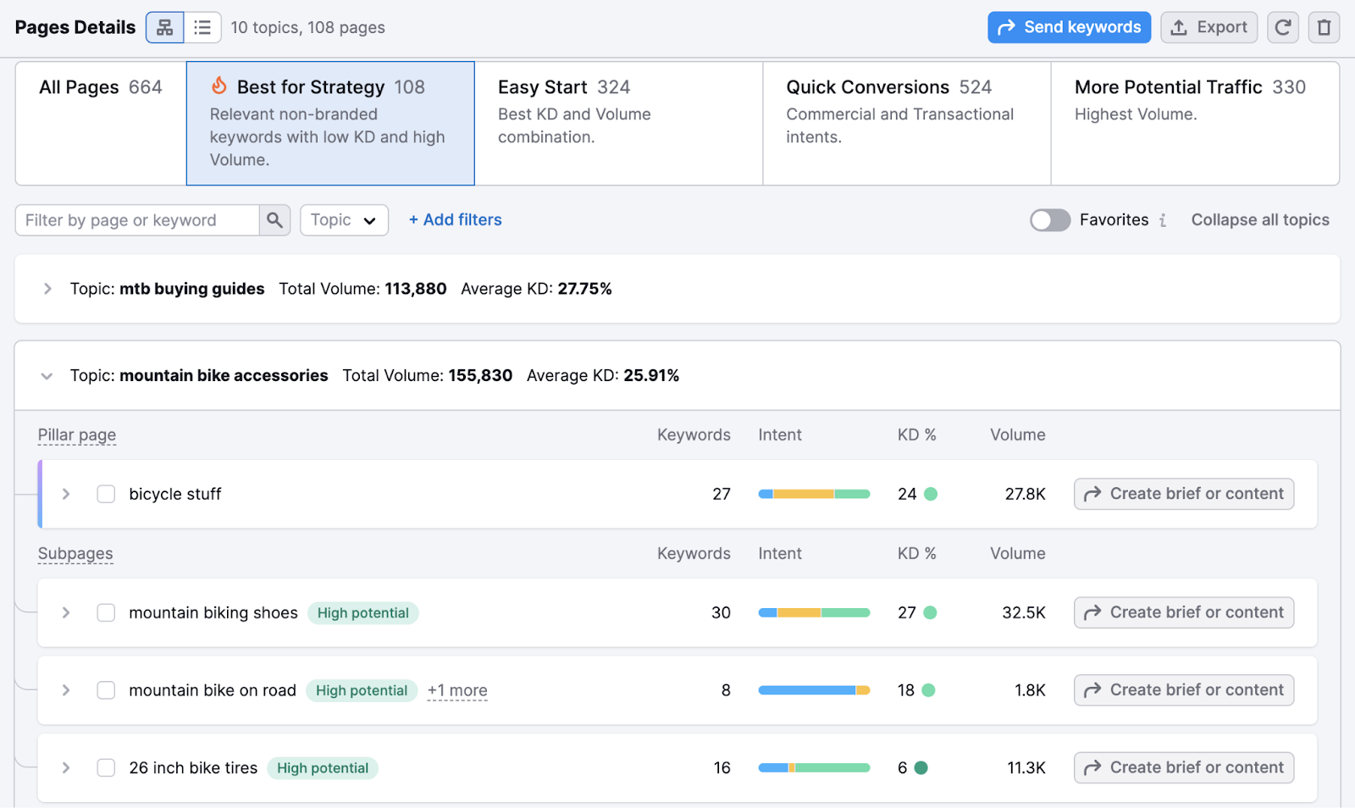This screenshot has width=1355, height=808.
Task: Toggle the Favorites switch on
Action: (1049, 219)
